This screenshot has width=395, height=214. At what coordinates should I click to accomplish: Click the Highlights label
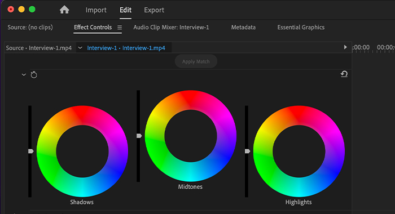tap(299, 202)
